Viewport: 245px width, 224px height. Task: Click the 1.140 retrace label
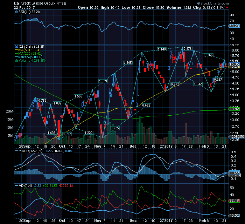[162, 49]
